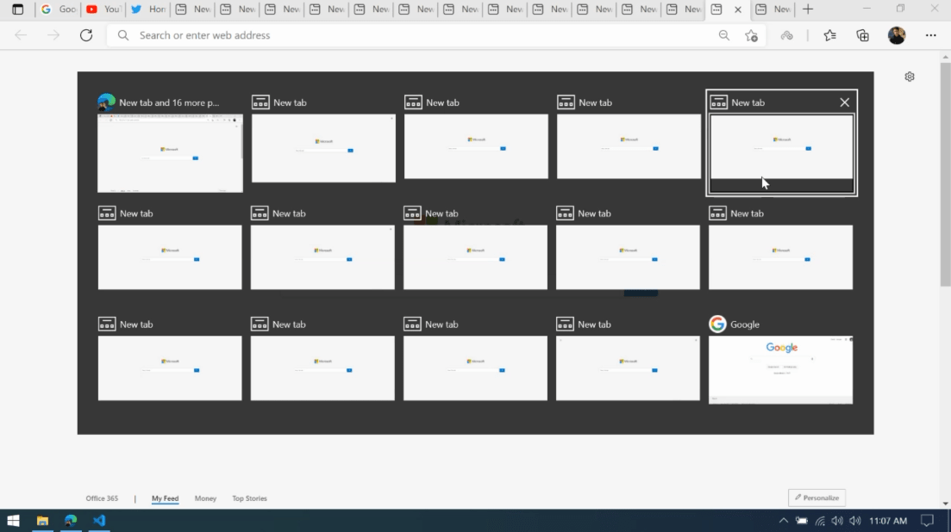
Task: Open the Favorites list icon
Action: [x=829, y=35]
